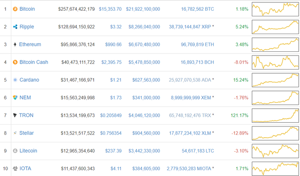Open TRON price sparkline chart
Image resolution: width=300 pixels, height=176 pixels.
pos(275,115)
